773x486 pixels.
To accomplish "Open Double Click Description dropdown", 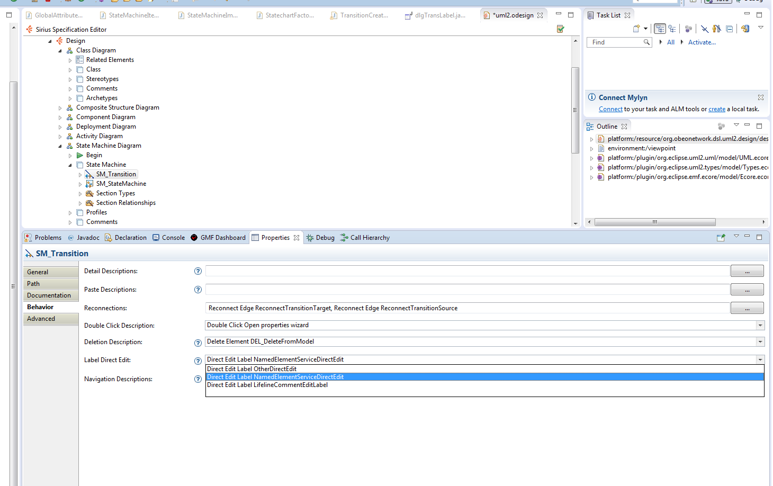I will (760, 326).
